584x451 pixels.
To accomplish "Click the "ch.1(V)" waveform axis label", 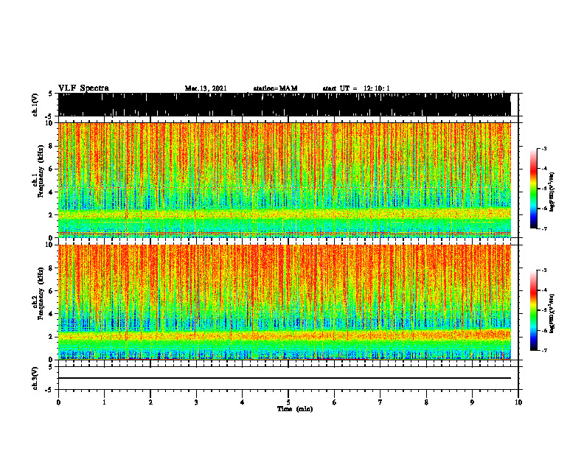I will tap(35, 105).
